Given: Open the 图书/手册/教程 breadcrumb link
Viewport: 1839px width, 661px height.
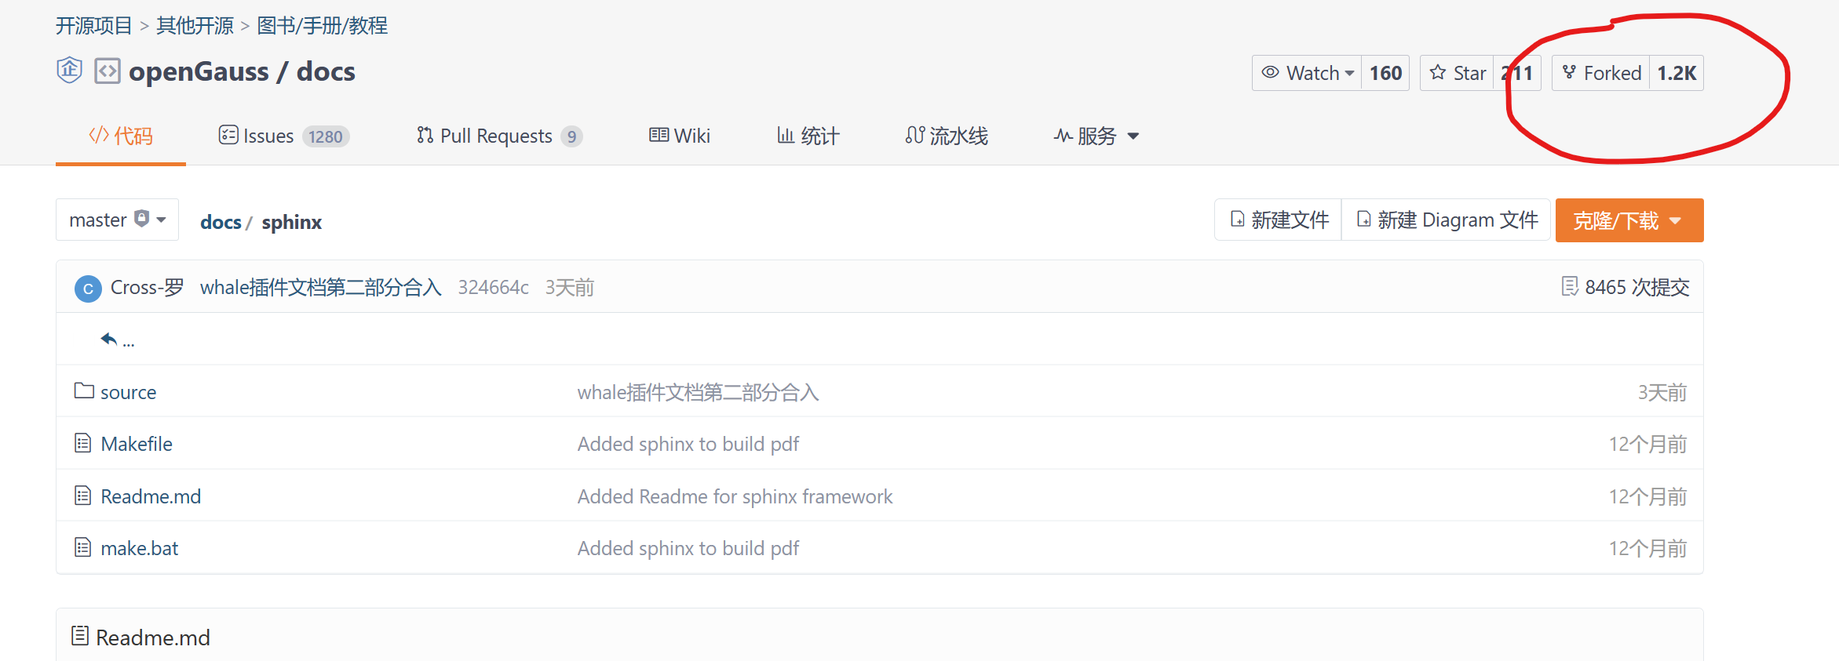Looking at the screenshot, I should (x=322, y=26).
